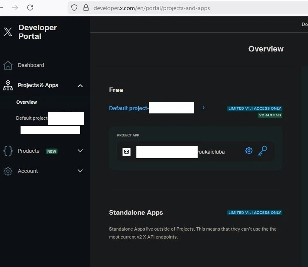Image resolution: width=308 pixels, height=267 pixels.
Task: Click the Products curly braces icon
Action: point(8,151)
